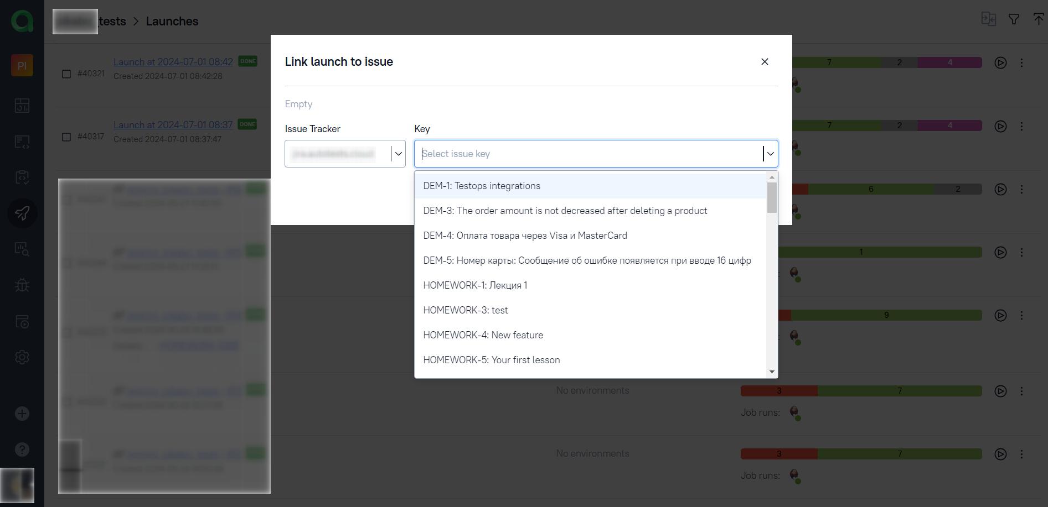This screenshot has height=507, width=1048.
Task: Open Launch at 2024-07-01 08:42 link
Action: click(173, 62)
